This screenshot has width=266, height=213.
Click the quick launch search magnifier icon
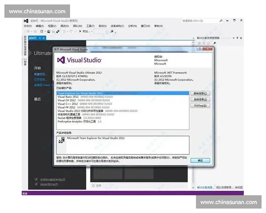[x=221, y=21]
